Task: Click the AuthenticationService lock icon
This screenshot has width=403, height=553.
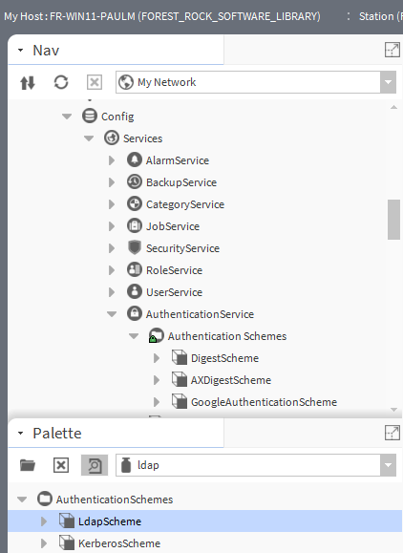Action: [x=135, y=313]
